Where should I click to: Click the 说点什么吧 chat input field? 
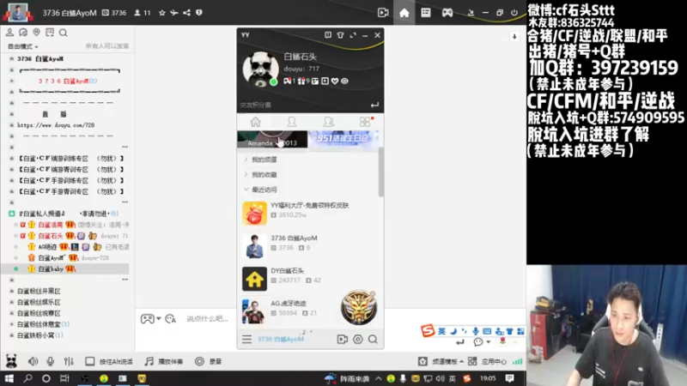[207, 318]
